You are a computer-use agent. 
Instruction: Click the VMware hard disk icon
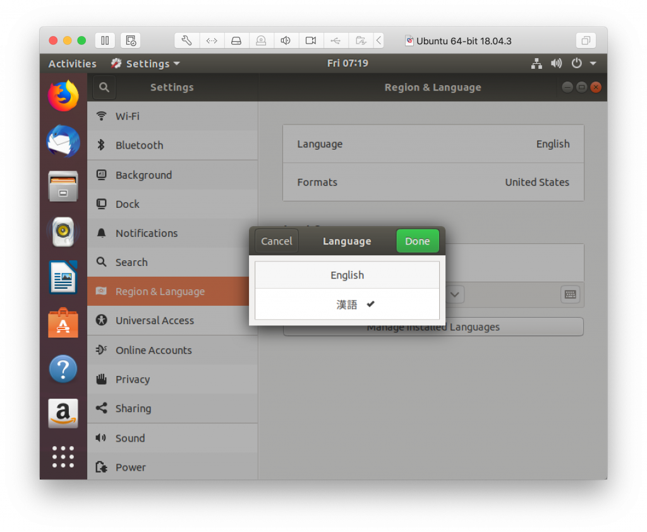click(x=236, y=40)
